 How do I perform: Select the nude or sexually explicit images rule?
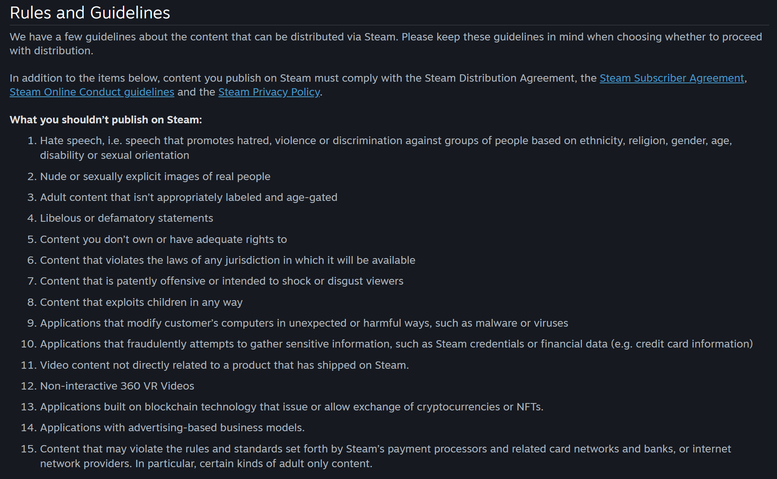155,176
